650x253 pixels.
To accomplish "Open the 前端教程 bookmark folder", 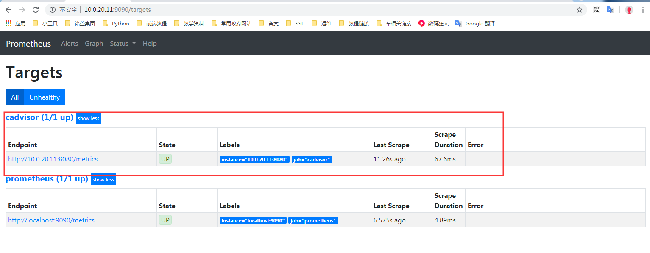I will [151, 24].
